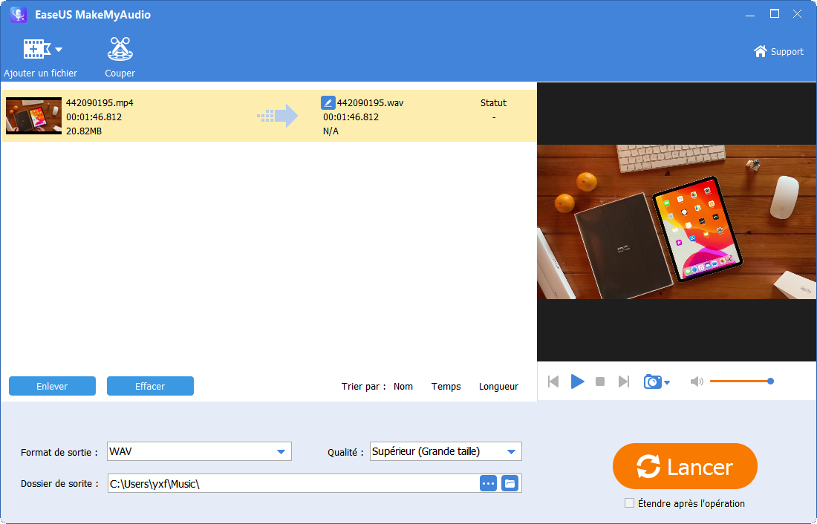This screenshot has height=524, width=817.
Task: Open the Support home link
Action: tap(778, 51)
